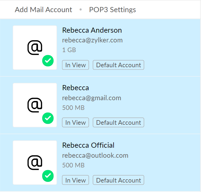Click the rebecca@zylker.com email address
This screenshot has width=201, height=192.
pos(92,40)
